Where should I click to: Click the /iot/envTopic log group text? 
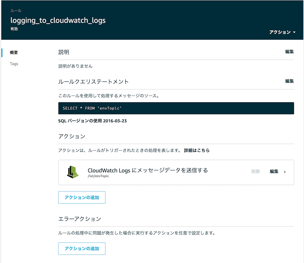tap(98, 176)
